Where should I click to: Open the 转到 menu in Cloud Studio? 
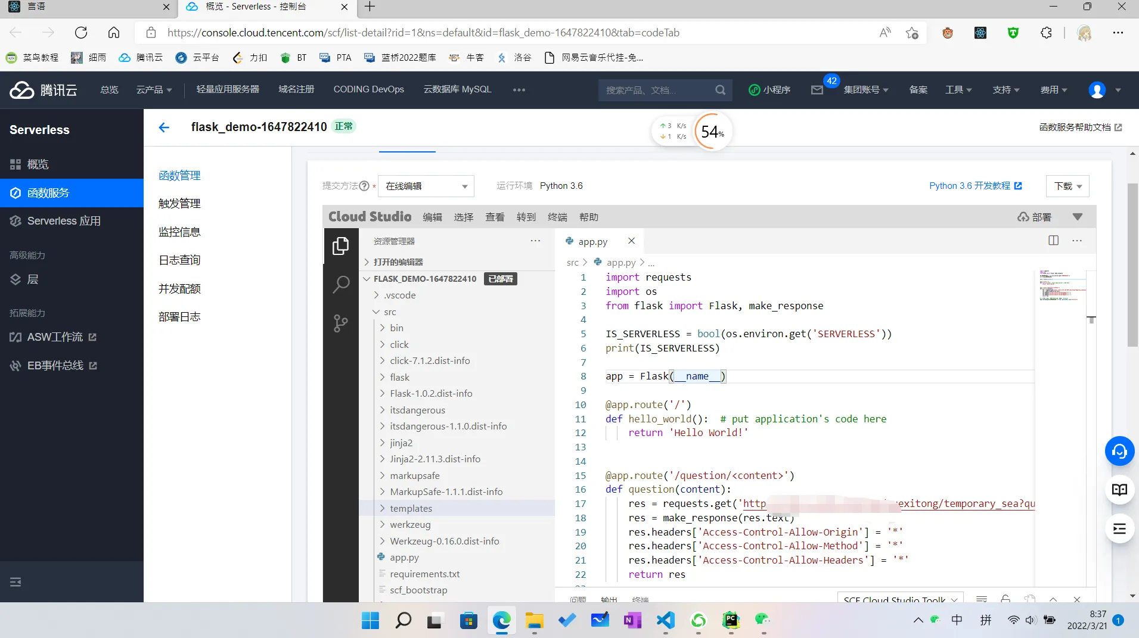pos(526,217)
